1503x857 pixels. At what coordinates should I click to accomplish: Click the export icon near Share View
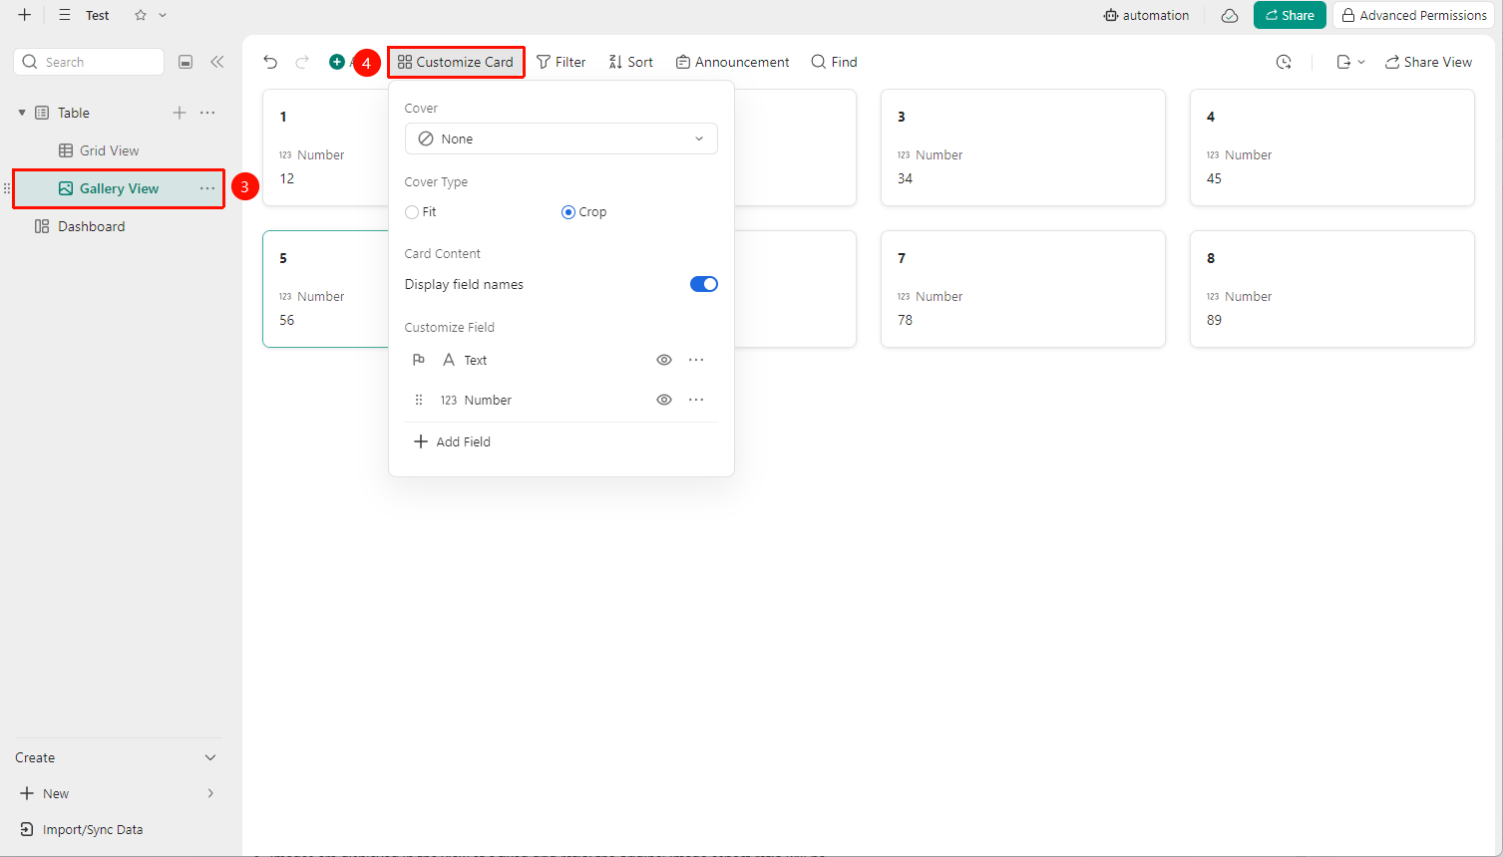1343,62
